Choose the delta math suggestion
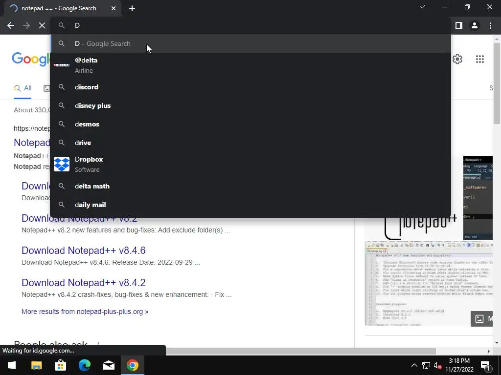 [250, 186]
